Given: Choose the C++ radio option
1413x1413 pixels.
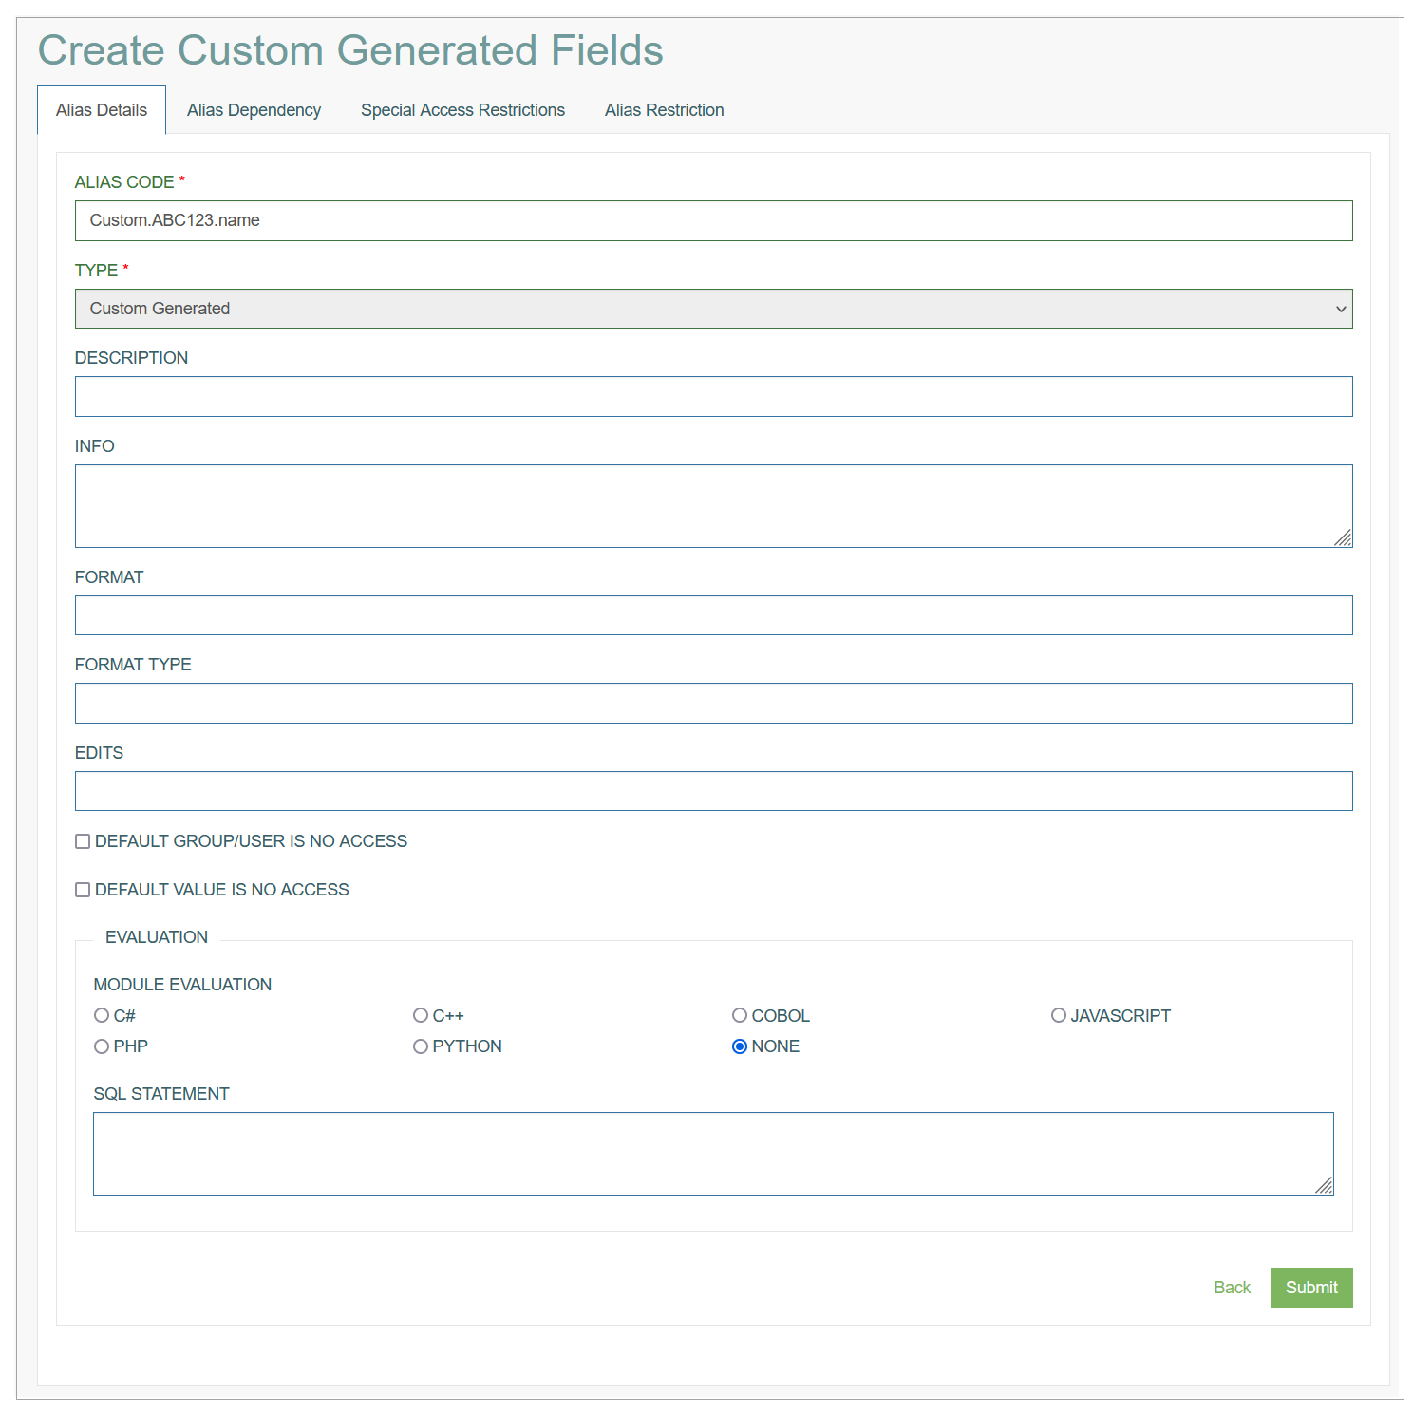Looking at the screenshot, I should pos(421,1016).
